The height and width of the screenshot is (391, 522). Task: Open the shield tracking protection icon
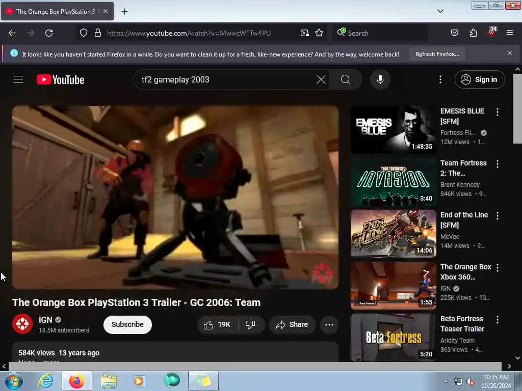point(84,33)
